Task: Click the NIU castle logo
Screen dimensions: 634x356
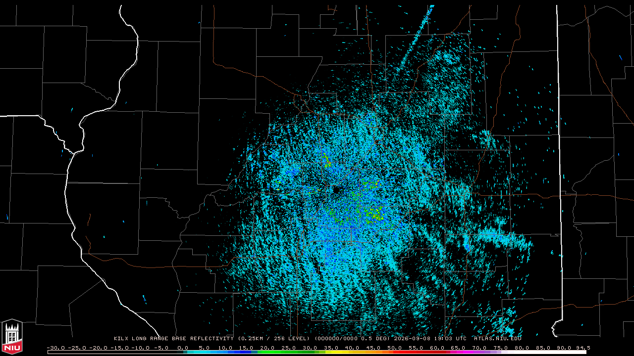Action: click(x=12, y=337)
